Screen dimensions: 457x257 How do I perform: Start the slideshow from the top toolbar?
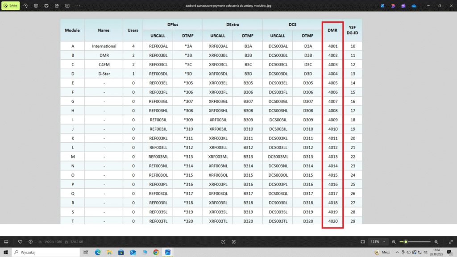pyautogui.click(x=67, y=6)
